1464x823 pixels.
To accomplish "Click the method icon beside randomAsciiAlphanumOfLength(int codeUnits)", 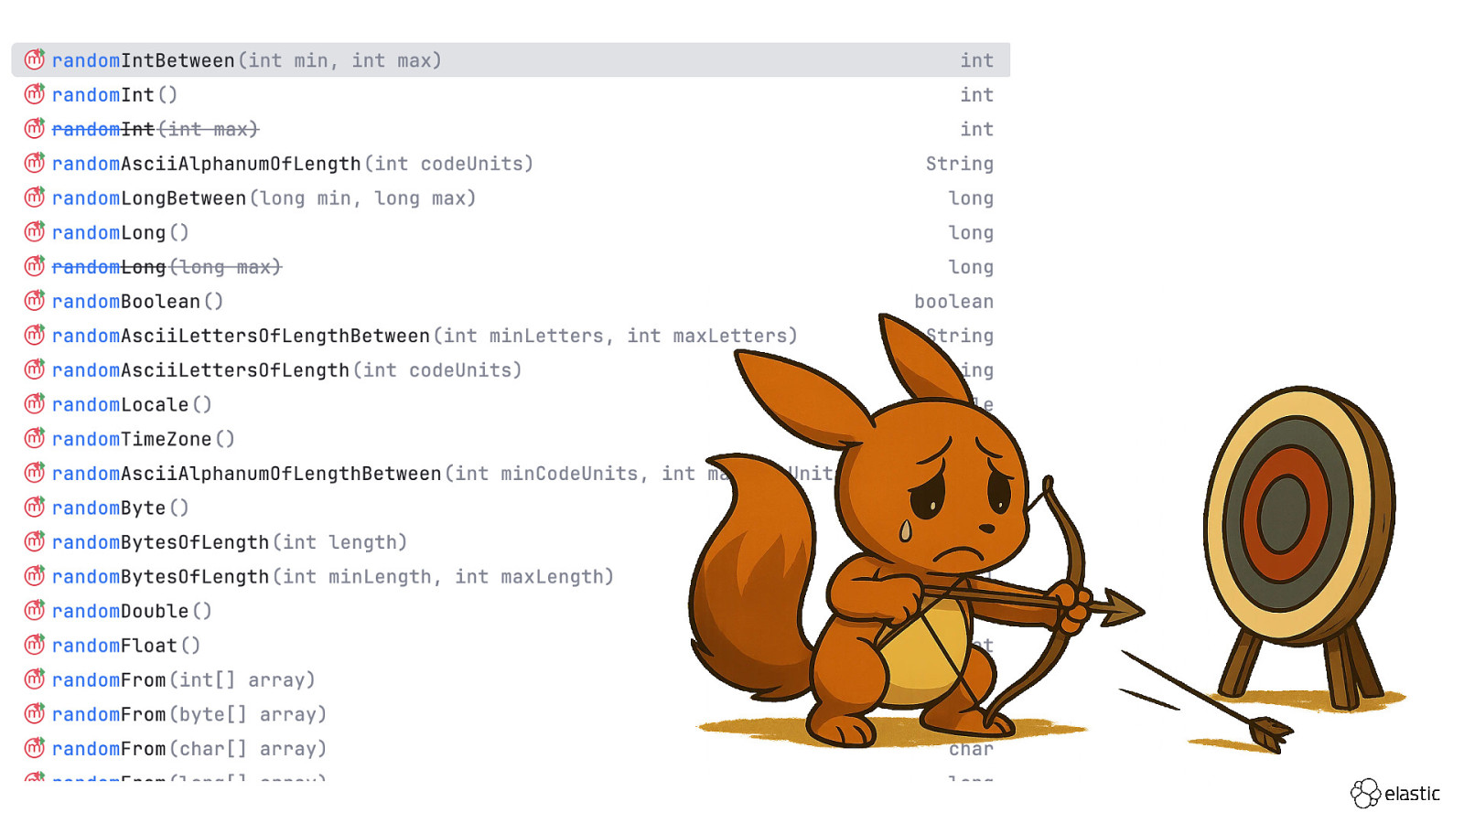I will [35, 163].
